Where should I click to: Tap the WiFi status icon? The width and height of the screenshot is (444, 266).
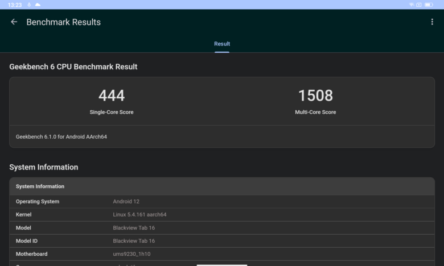(x=412, y=5)
